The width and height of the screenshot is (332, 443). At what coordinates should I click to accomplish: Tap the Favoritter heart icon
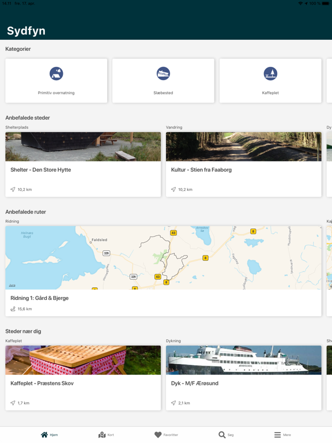tap(158, 434)
